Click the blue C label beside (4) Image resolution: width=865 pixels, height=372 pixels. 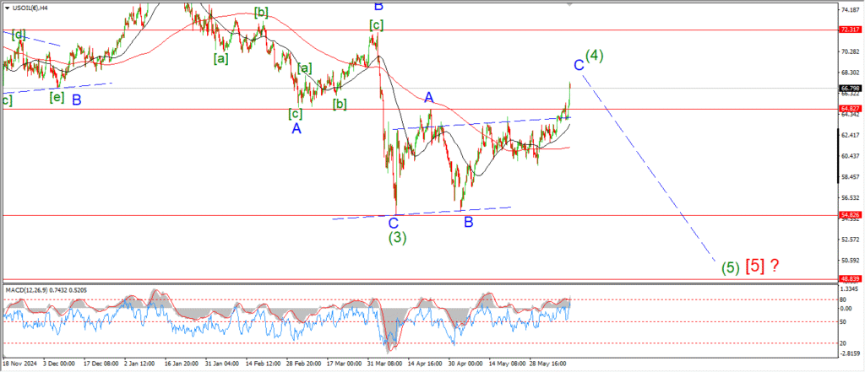pos(579,65)
